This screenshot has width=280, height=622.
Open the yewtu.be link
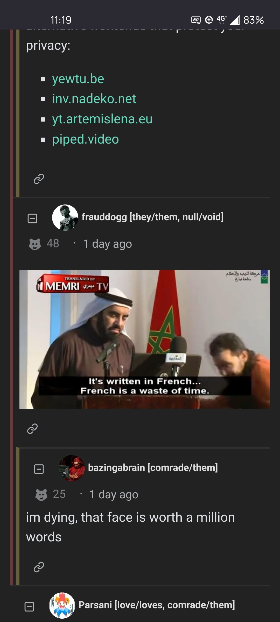coord(78,79)
